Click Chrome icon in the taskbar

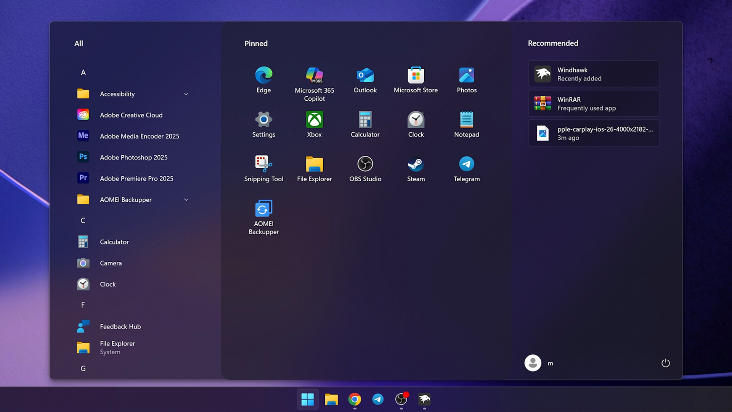[355, 399]
